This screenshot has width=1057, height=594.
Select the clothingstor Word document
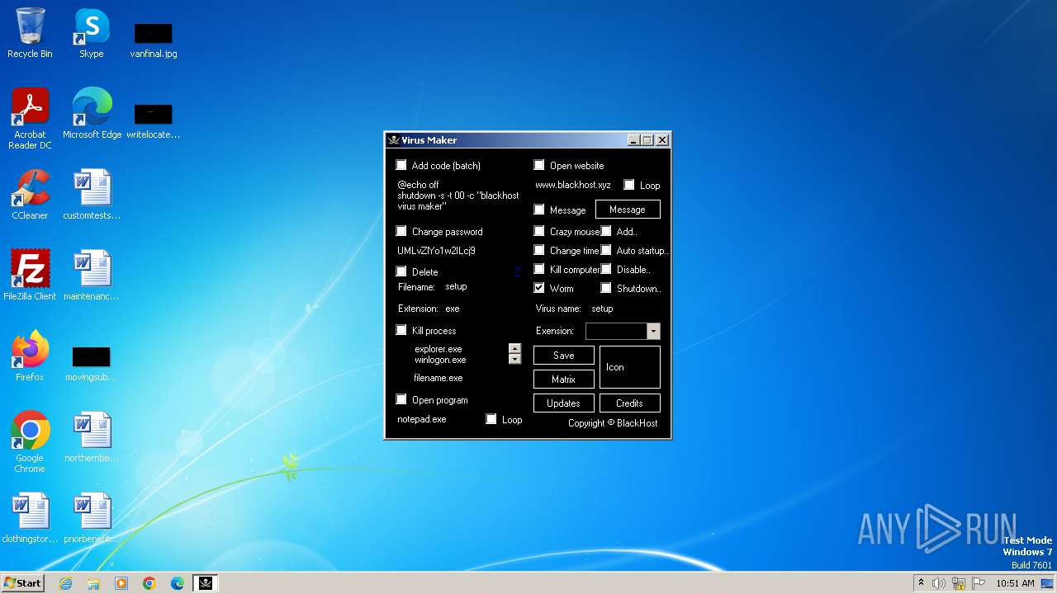30,518
